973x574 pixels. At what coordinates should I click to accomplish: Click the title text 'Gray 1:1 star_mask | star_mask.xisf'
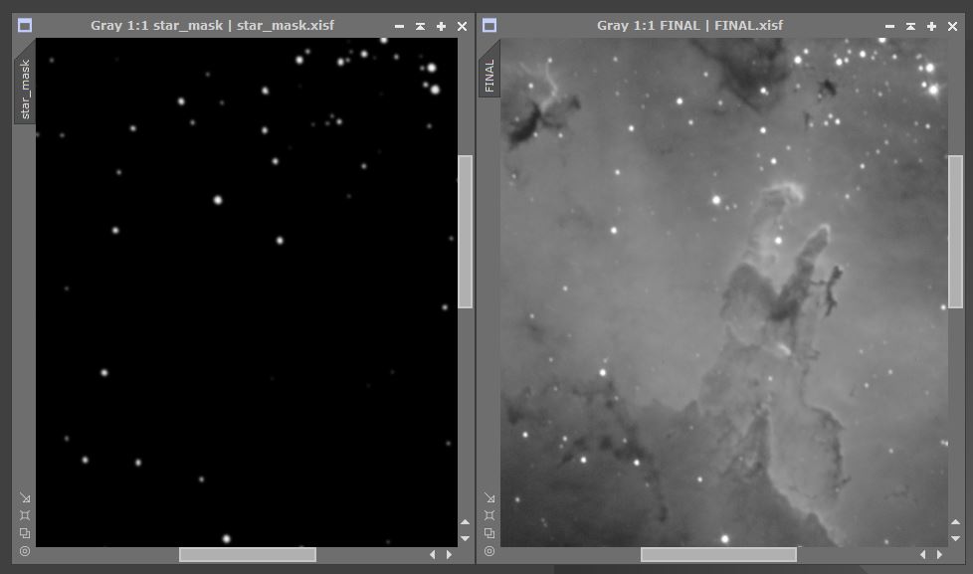point(212,26)
